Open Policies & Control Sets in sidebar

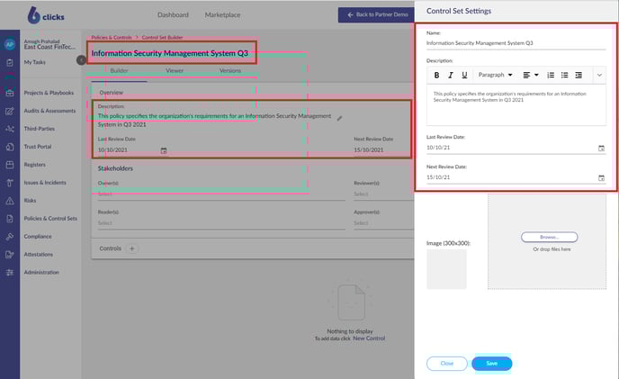50,219
